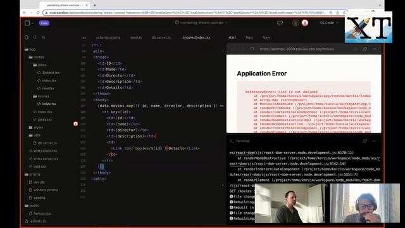This screenshot has height=228, width=405.
Task: Switch to the seed.ts editor tab
Action: point(136,37)
